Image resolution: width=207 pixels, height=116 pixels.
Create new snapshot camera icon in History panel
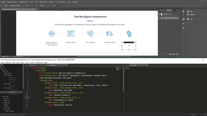pyautogui.click(x=174, y=54)
